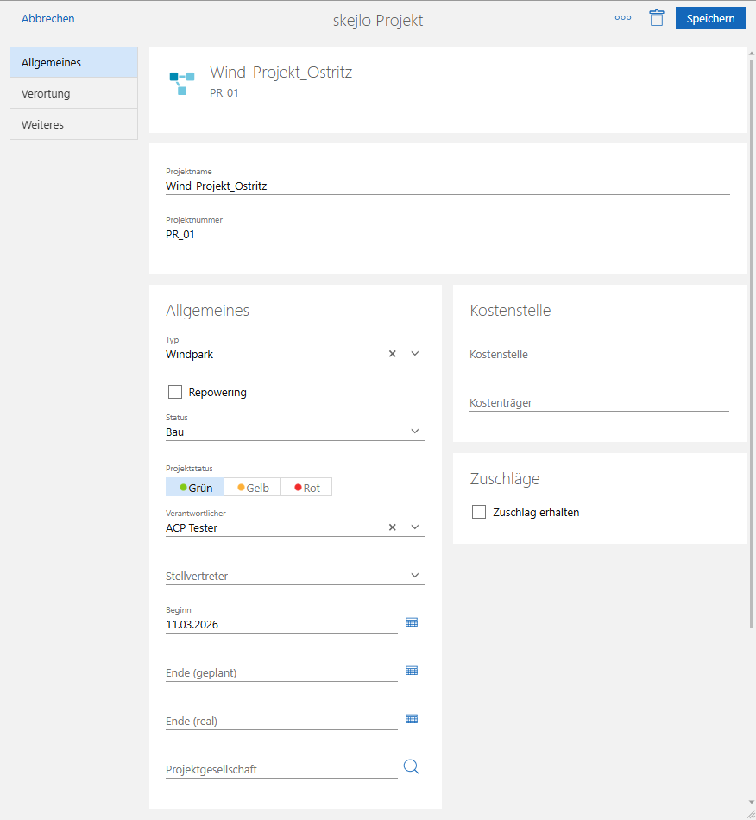This screenshot has width=756, height=820.
Task: Click the Ende (real) date field
Action: pos(282,721)
